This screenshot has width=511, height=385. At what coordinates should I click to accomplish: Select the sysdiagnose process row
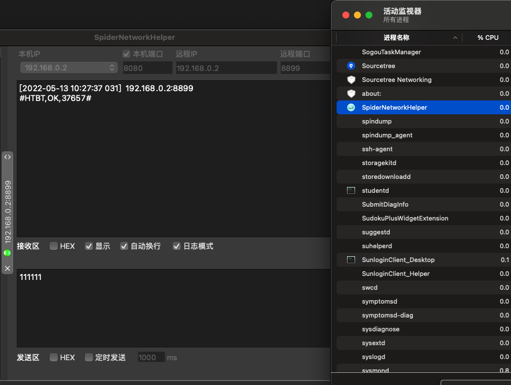[424, 329]
